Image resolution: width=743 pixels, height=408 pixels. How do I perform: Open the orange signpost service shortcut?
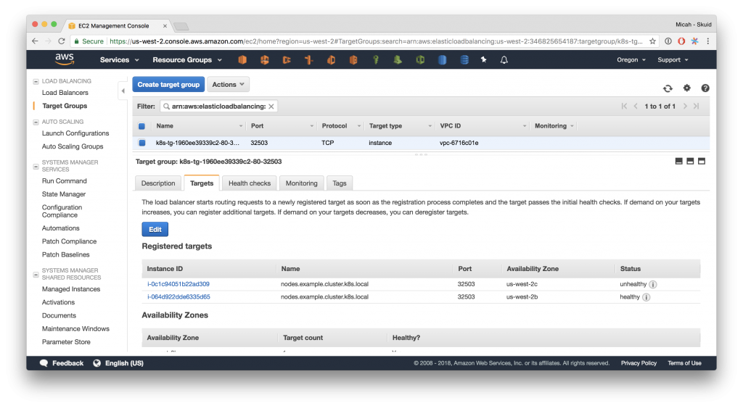click(309, 59)
